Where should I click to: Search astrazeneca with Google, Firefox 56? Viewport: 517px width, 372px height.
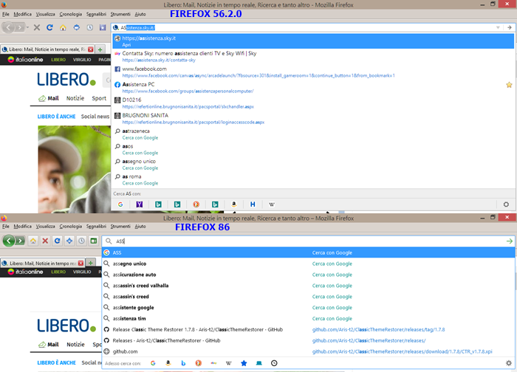(313, 134)
